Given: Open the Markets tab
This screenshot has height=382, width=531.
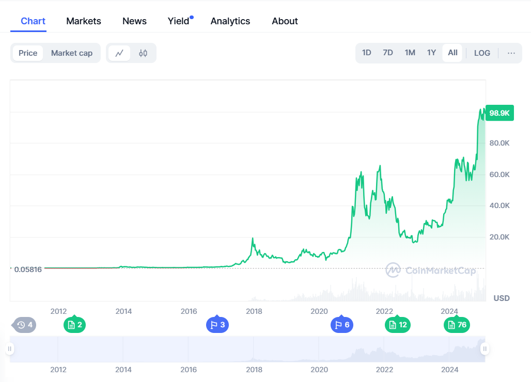Looking at the screenshot, I should [84, 21].
